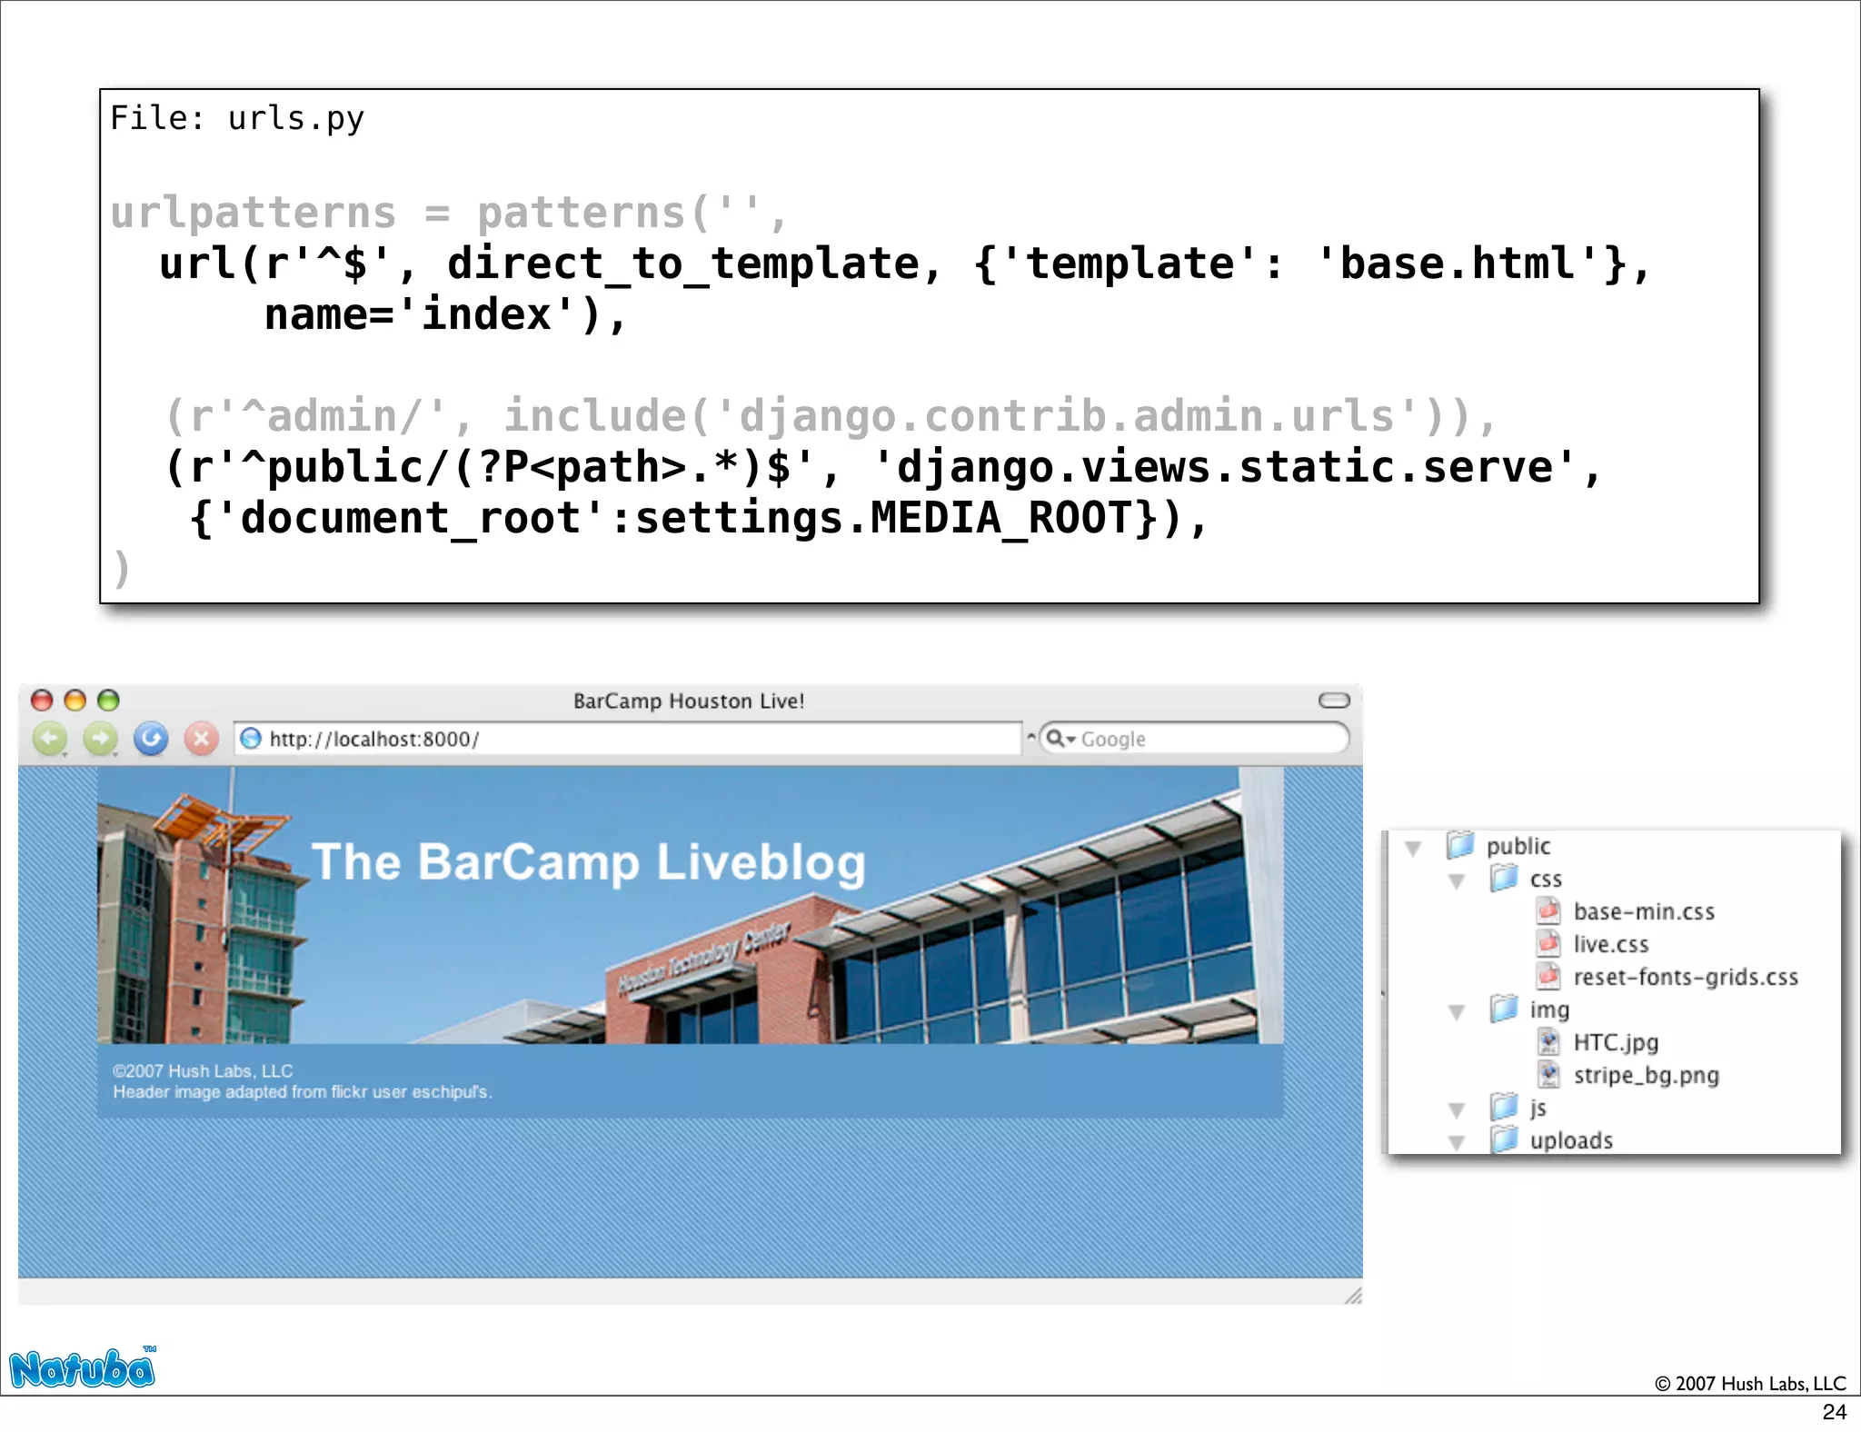
Task: Collapse the img folder disclosure triangle
Action: 1457,1012
